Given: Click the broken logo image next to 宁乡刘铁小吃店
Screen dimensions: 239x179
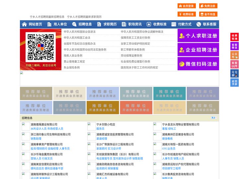Looking at the screenshot, I should coord(92,126).
